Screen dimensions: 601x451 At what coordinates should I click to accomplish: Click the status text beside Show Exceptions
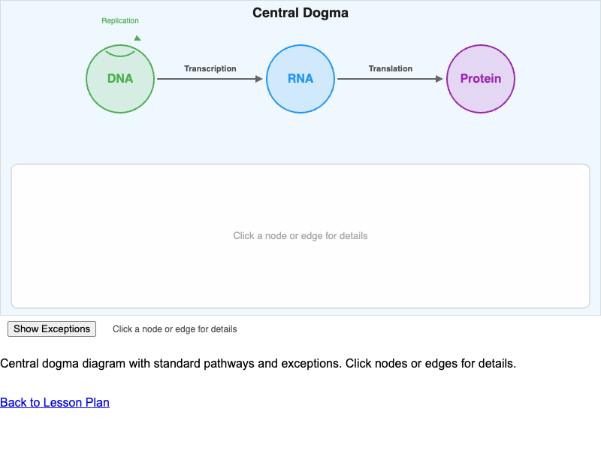pos(174,329)
